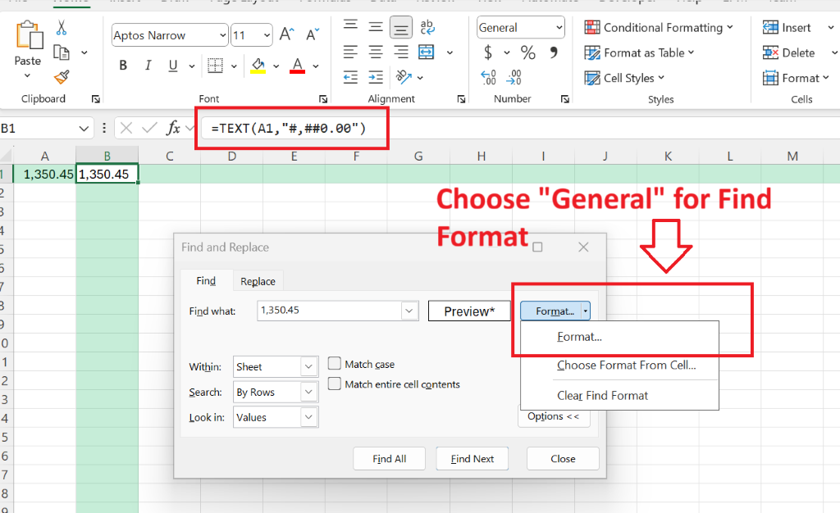This screenshot has height=513, width=840.
Task: Apply Percent Style format
Action: (x=527, y=52)
